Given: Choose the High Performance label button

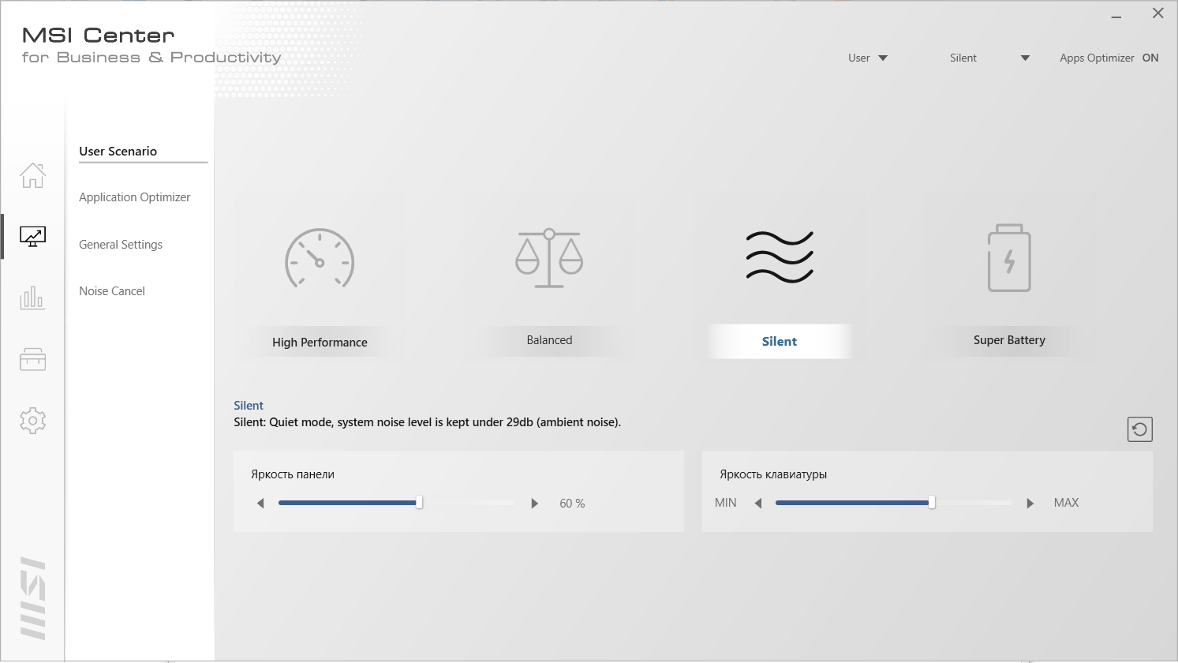Looking at the screenshot, I should 320,342.
